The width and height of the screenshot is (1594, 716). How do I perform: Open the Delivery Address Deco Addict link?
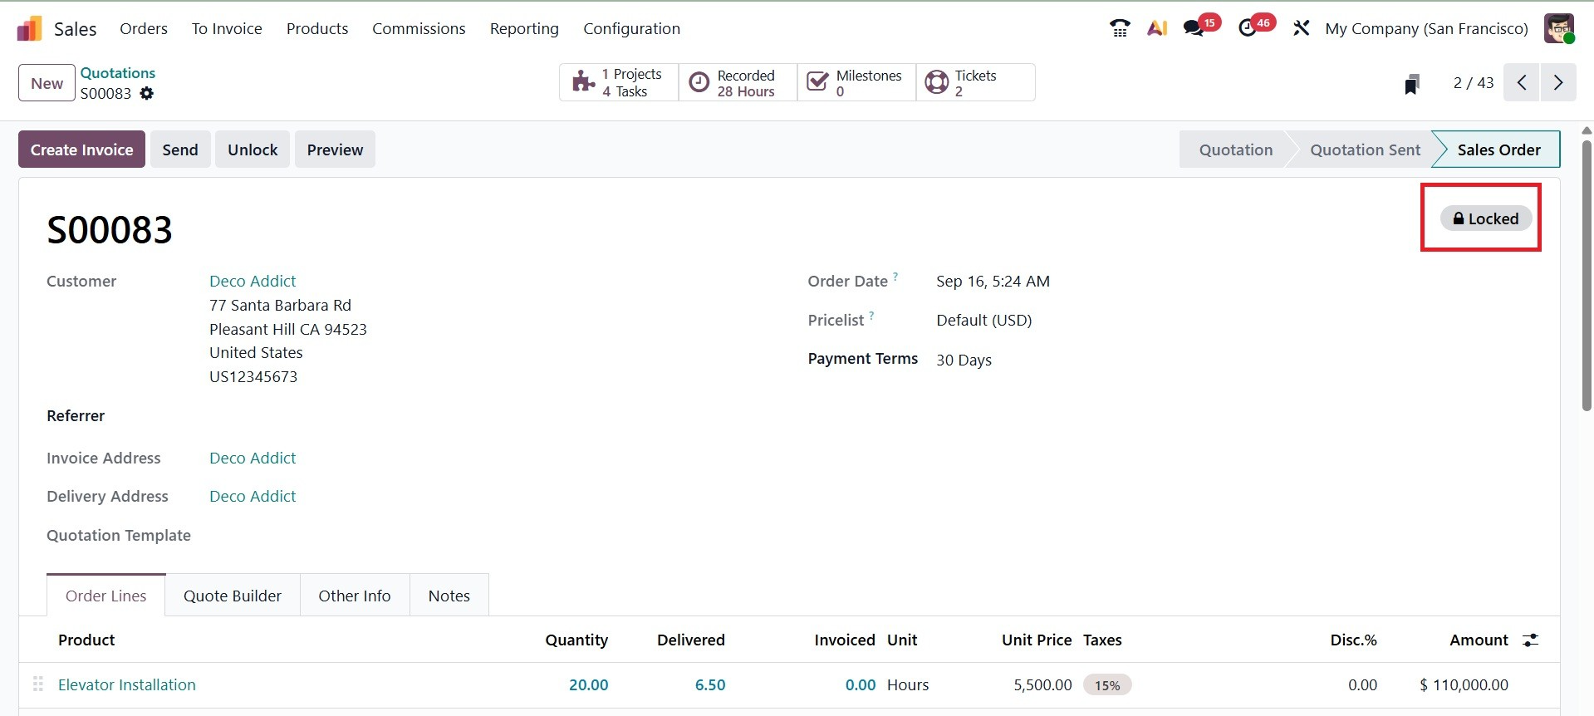[253, 496]
